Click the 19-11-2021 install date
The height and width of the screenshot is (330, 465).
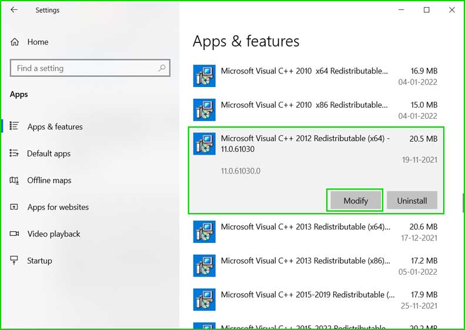420,160
